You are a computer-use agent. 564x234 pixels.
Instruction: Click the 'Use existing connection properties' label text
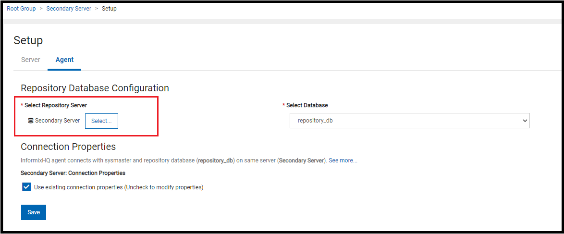pyautogui.click(x=119, y=187)
